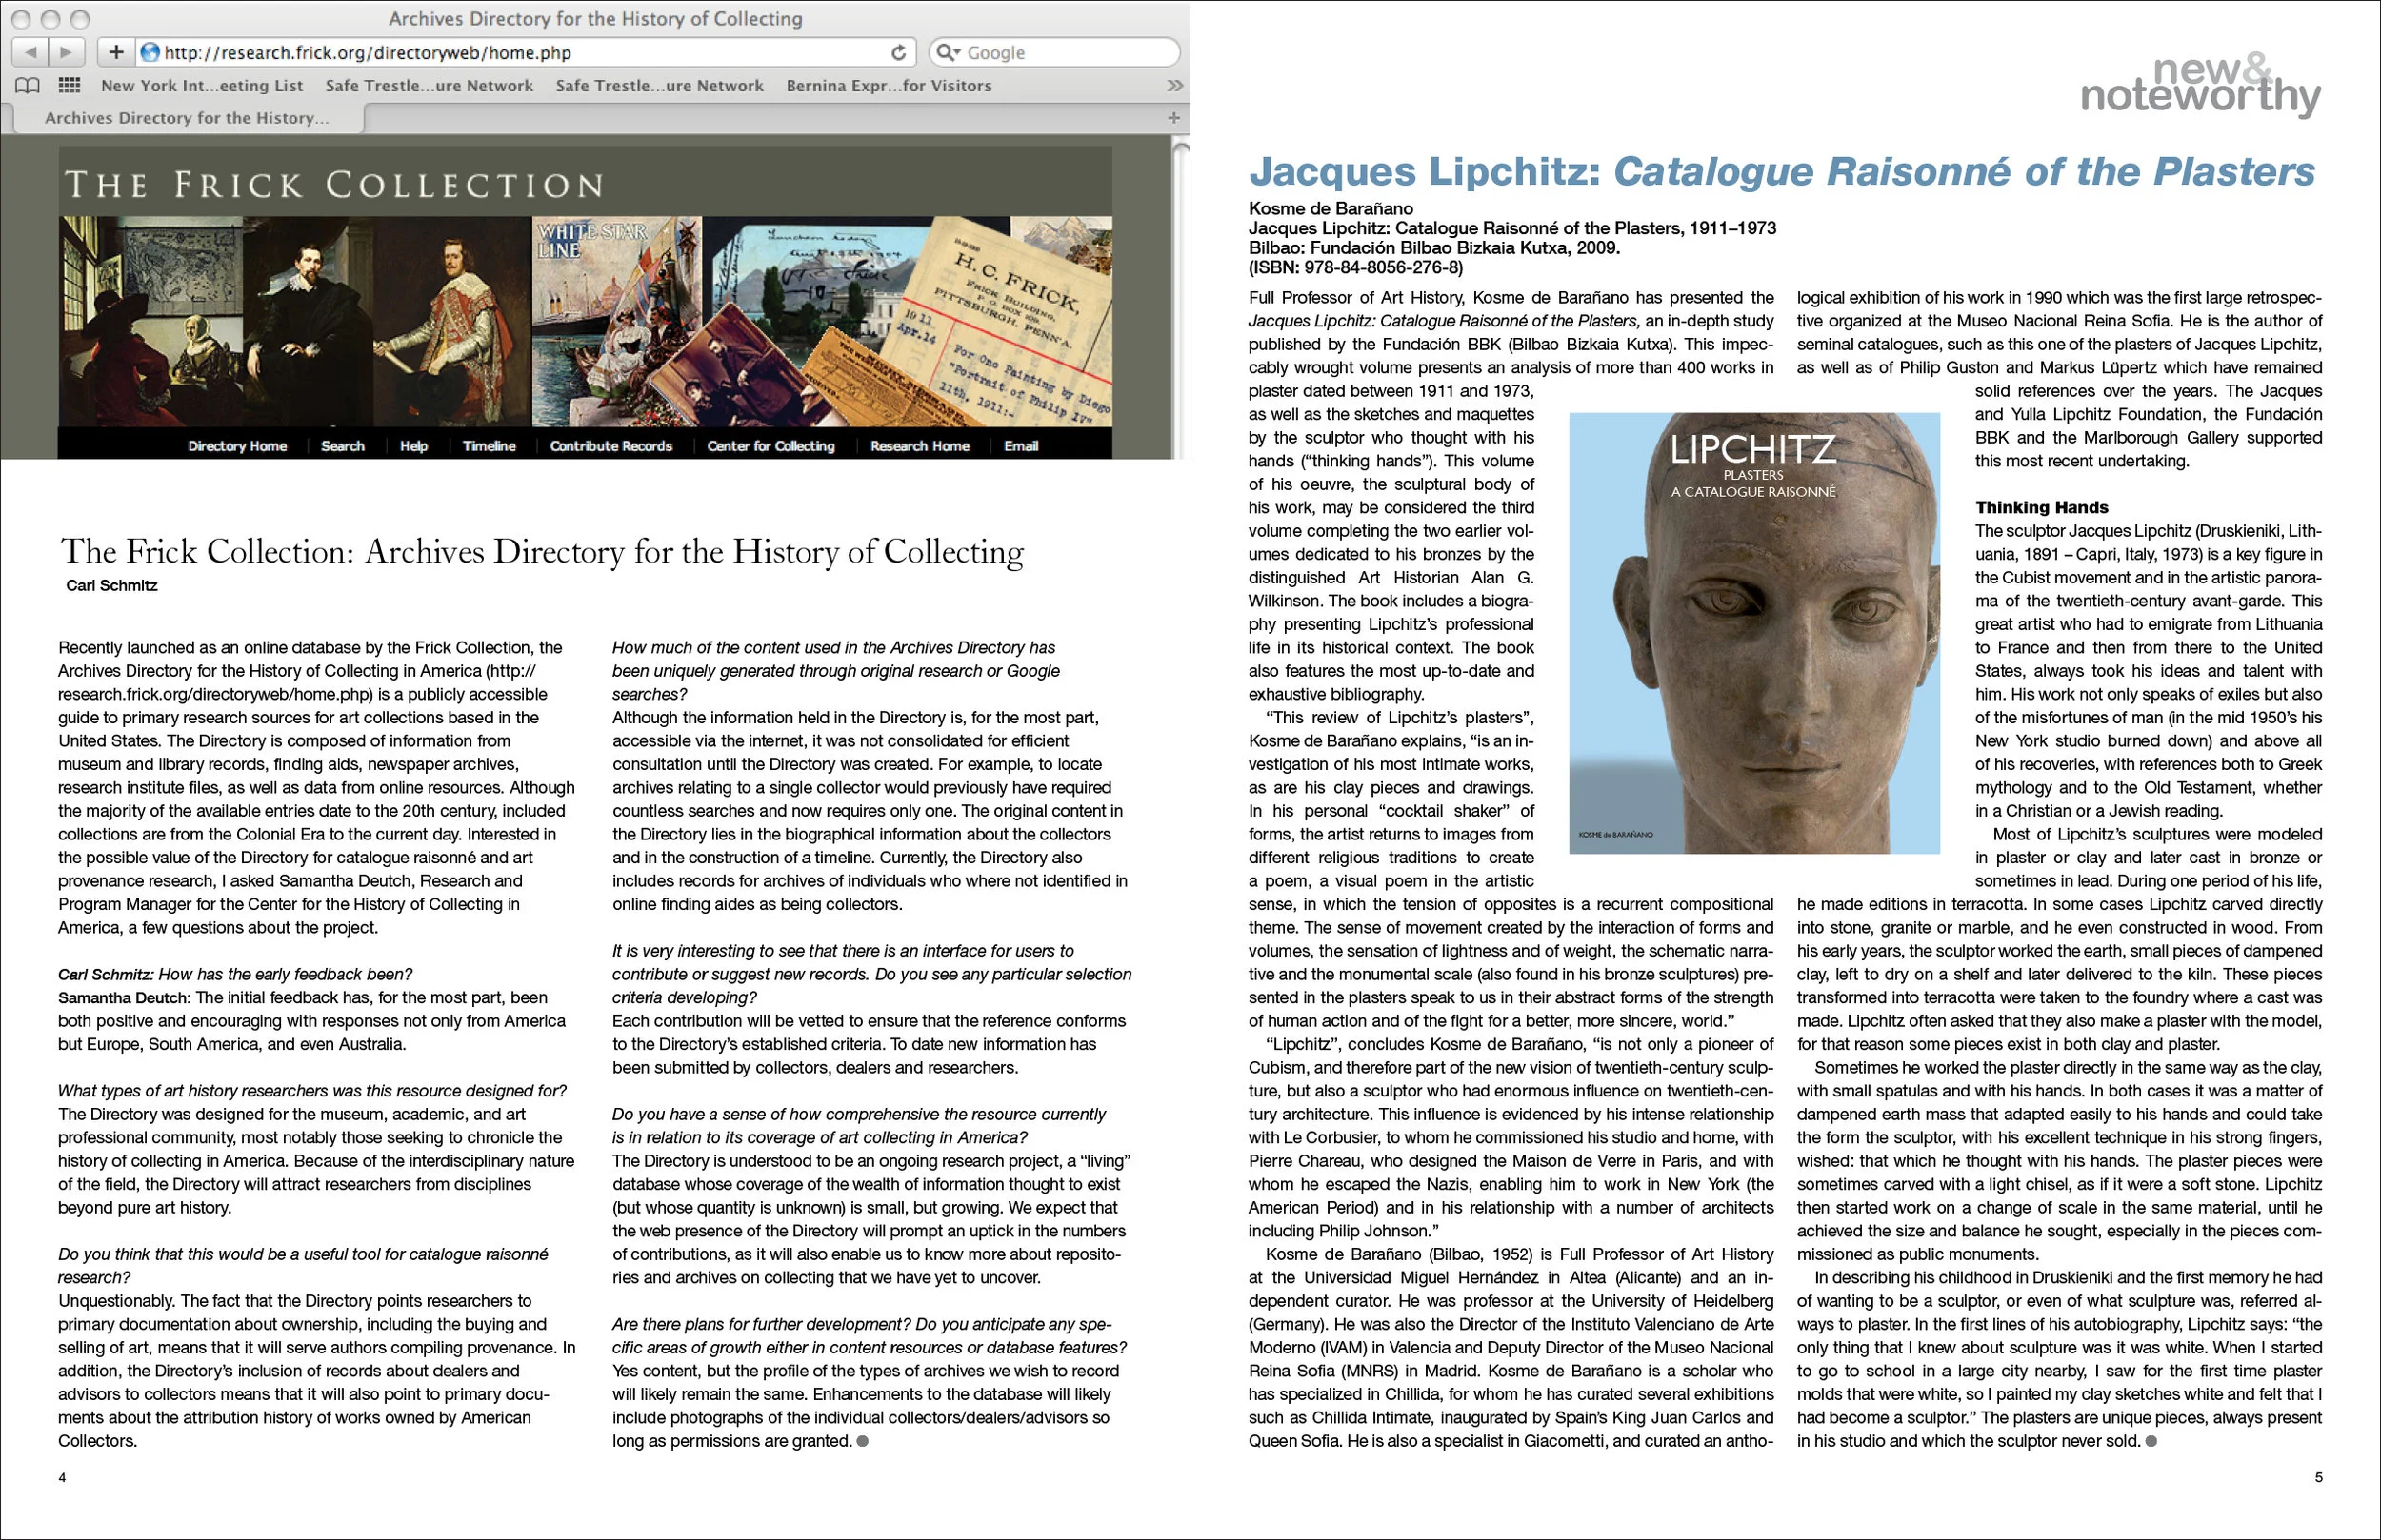
Task: Open the Bernina Expr...for Visitors bookmark
Action: click(889, 86)
